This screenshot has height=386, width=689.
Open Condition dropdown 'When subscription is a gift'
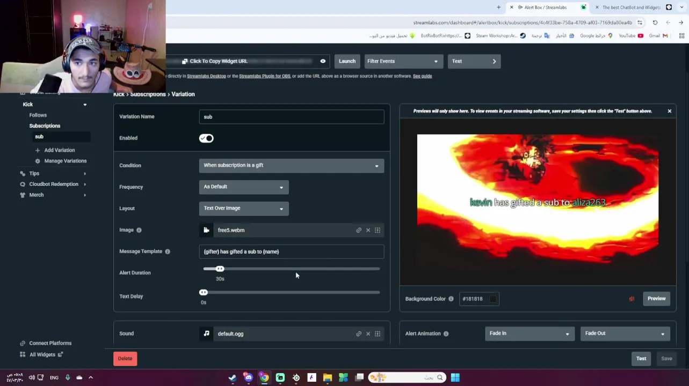tap(292, 166)
